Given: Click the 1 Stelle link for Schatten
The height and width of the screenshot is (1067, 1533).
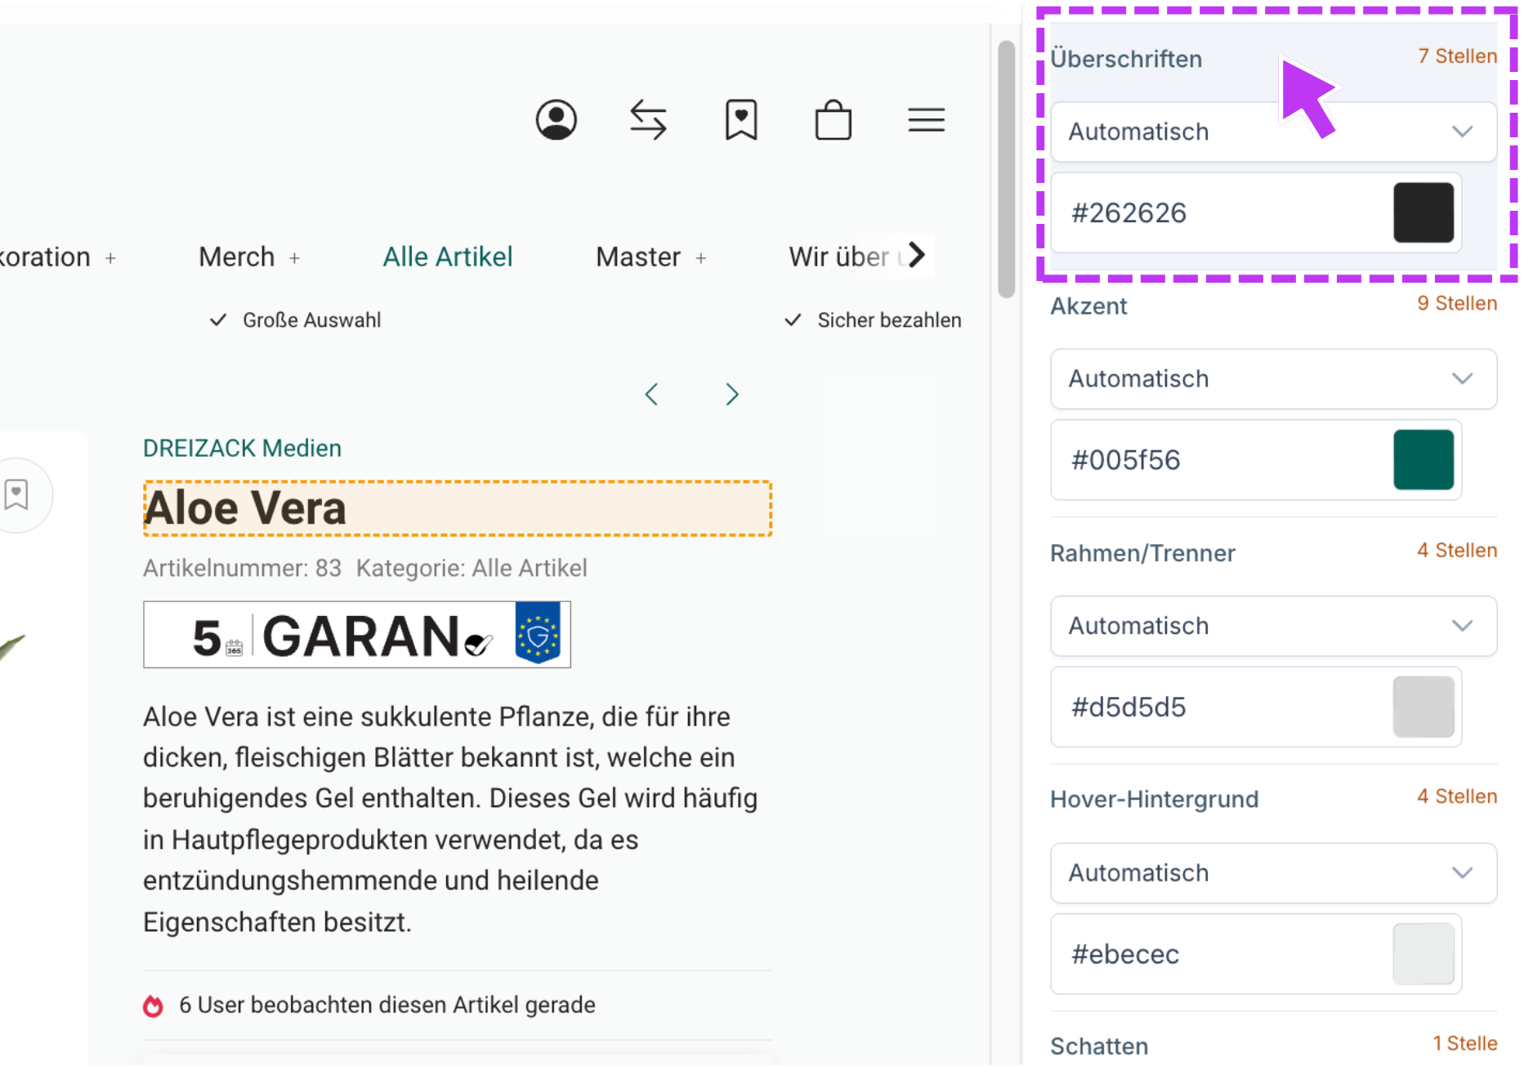Looking at the screenshot, I should (1465, 1043).
